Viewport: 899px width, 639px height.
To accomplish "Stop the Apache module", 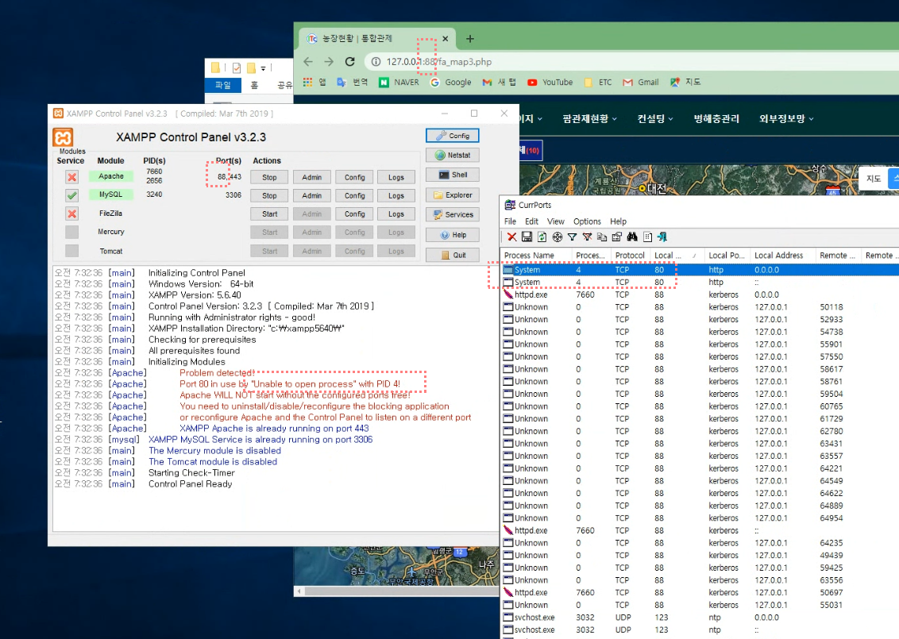I will [269, 177].
